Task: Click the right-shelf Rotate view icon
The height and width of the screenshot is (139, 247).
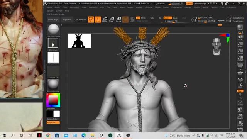Action: coord(240,124)
